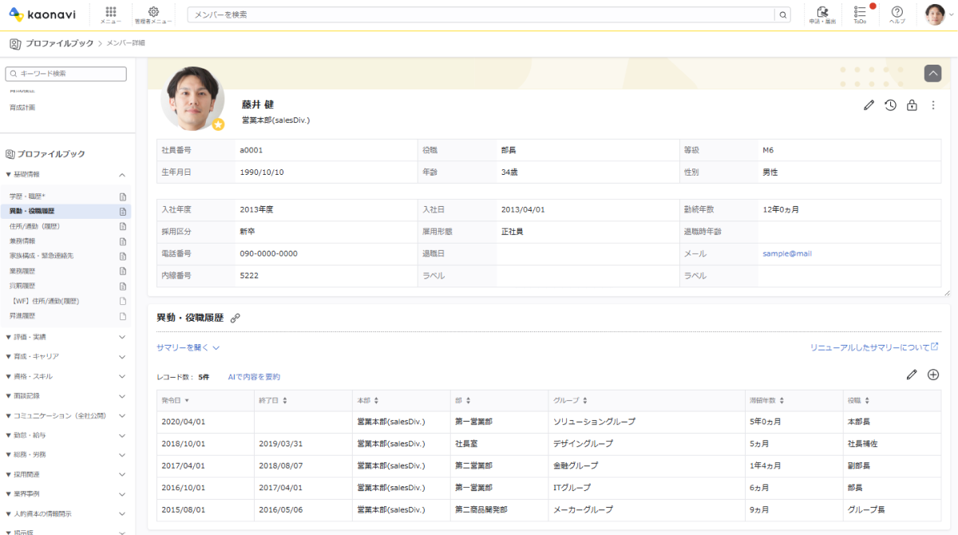Click sheet icon next to 業務履歴

point(123,271)
